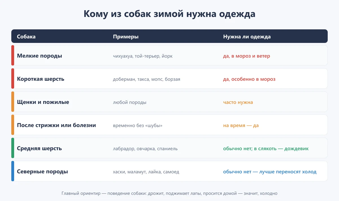Screen dimensions: 339x201
Task: Select the cell "чихуахуа, той-терьер, йорк"
Action: coord(143,56)
